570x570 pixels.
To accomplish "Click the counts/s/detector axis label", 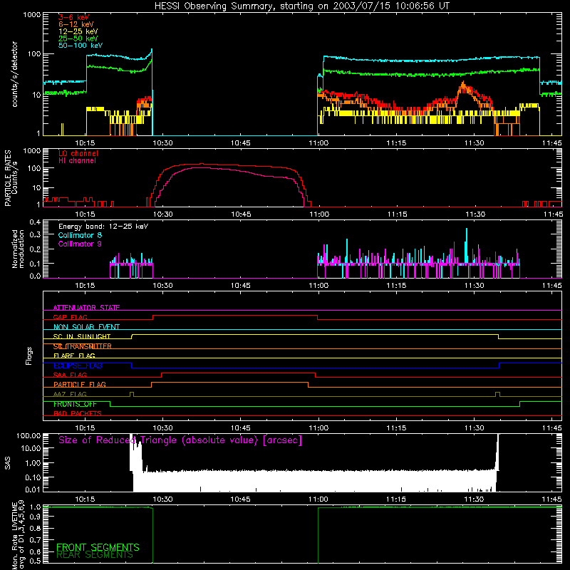I will point(15,74).
